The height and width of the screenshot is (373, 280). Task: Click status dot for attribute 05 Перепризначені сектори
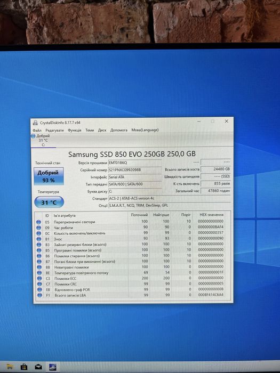click(38, 222)
